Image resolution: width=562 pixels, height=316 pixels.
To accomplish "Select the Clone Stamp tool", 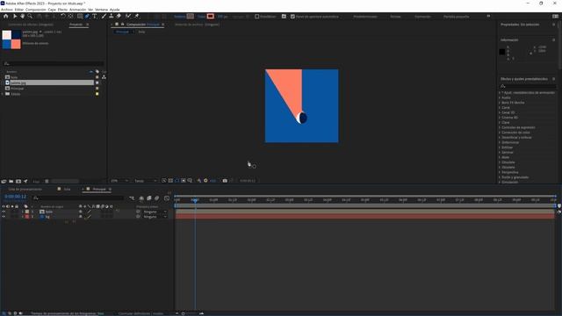I will [x=112, y=16].
